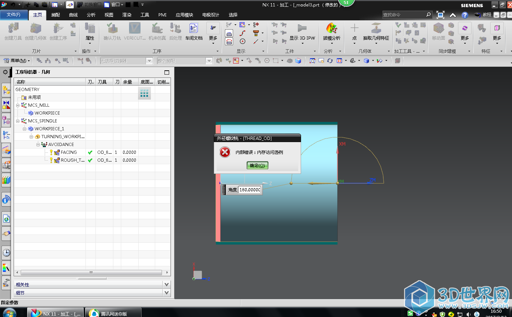This screenshot has height=317, width=512.
Task: Click the help question mark icon
Action: point(464,15)
